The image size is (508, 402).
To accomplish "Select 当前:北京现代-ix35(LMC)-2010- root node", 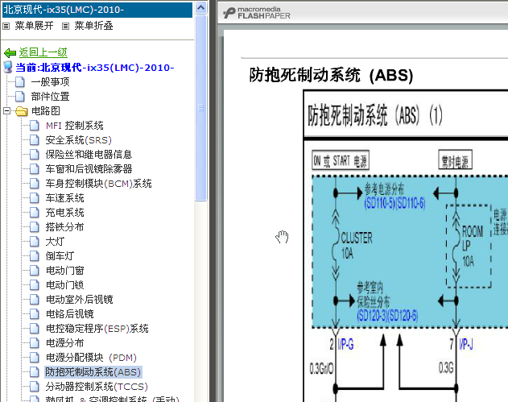I will click(x=95, y=68).
